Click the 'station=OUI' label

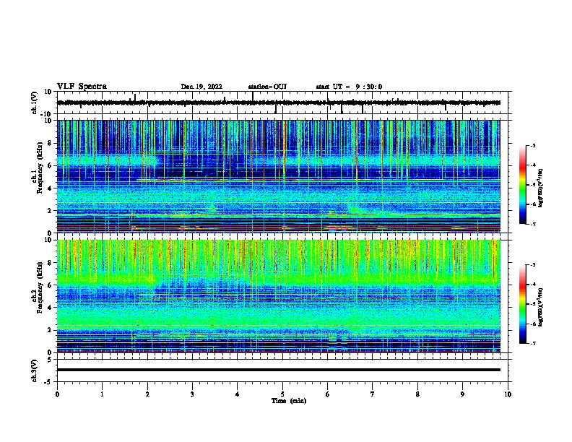pos(267,87)
